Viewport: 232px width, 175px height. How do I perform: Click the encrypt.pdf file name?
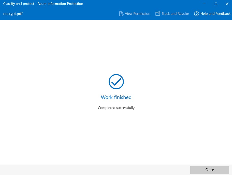[x=13, y=14]
